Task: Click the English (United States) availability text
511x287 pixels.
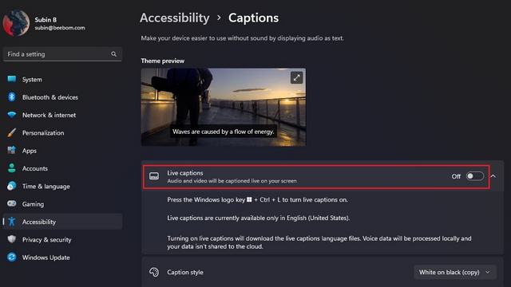Action: click(259, 218)
